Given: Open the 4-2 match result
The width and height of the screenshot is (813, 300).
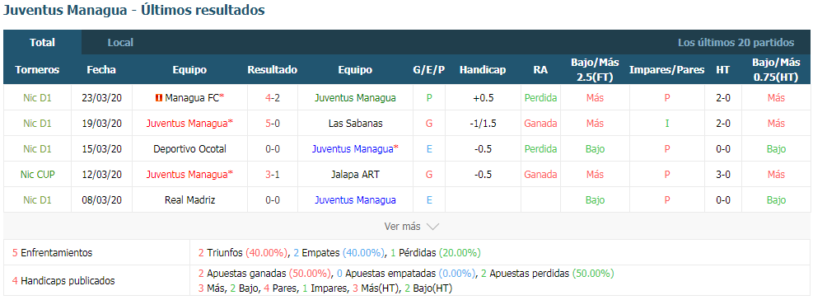Looking at the screenshot, I should coord(272,97).
